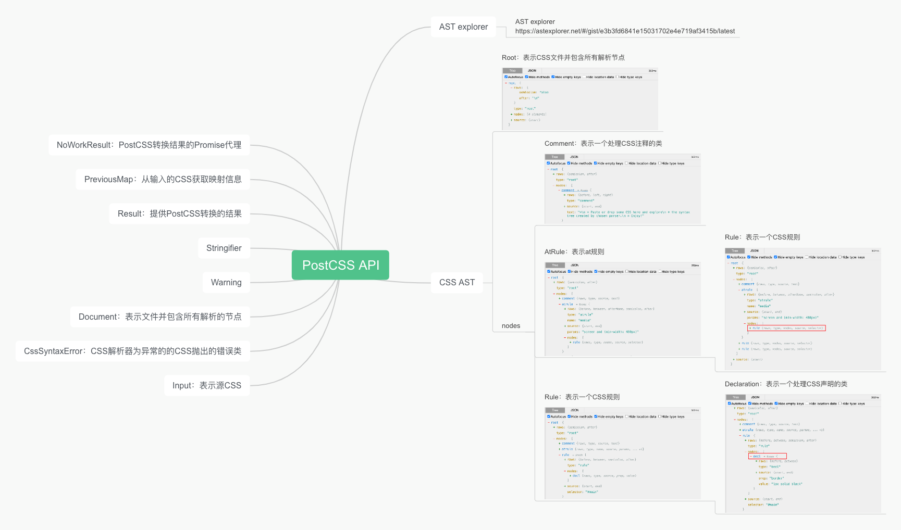Toggle Hide type keys in Comment screenshot
This screenshot has height=530, width=901.
(660, 163)
